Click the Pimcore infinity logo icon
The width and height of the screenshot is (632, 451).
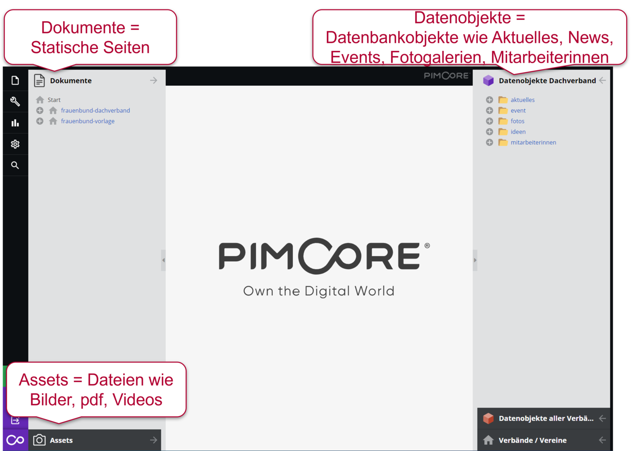click(x=15, y=440)
